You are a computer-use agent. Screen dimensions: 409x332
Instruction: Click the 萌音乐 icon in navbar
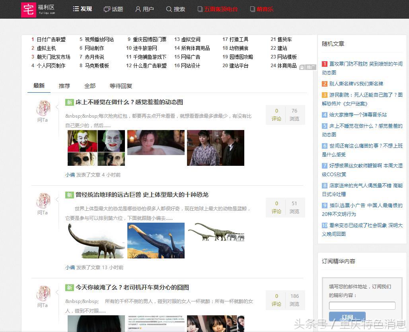252,9
